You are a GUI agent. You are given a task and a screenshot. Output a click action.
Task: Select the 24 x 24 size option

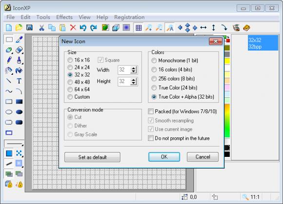78,68
